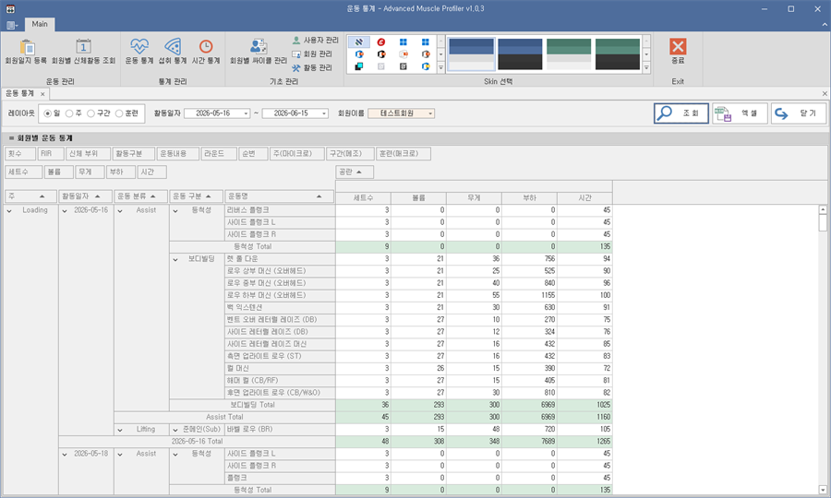This screenshot has width=831, height=498.
Task: Select the 라운드 filter field
Action: 219,153
